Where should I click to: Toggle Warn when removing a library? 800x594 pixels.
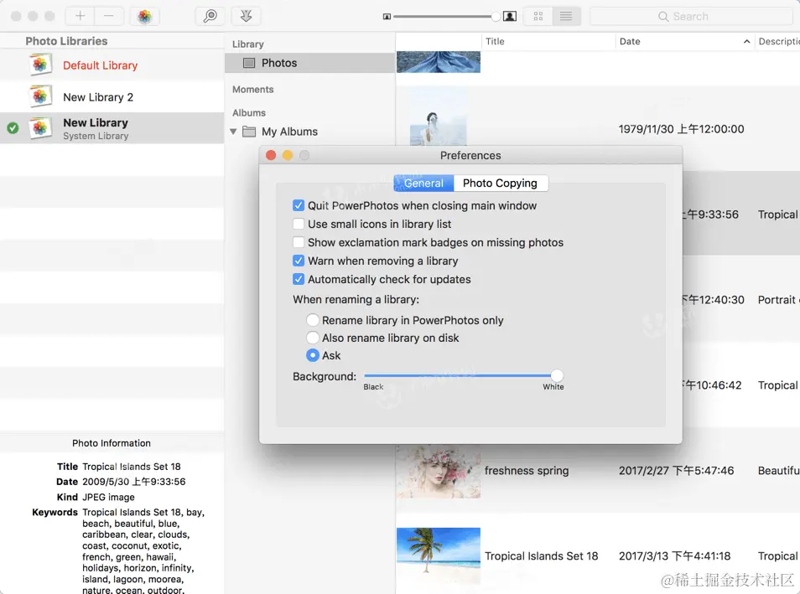(x=299, y=261)
